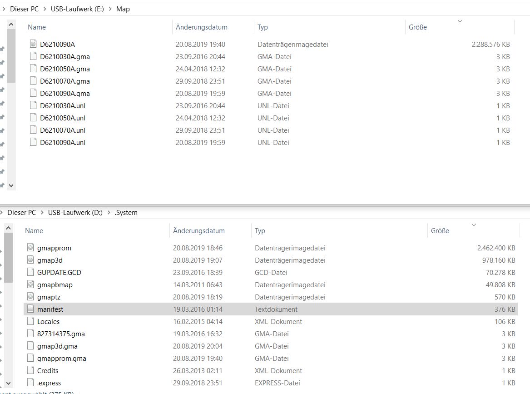Click the gmaptz disc image icon
Viewport: 530px width, 394px height.
[30, 297]
